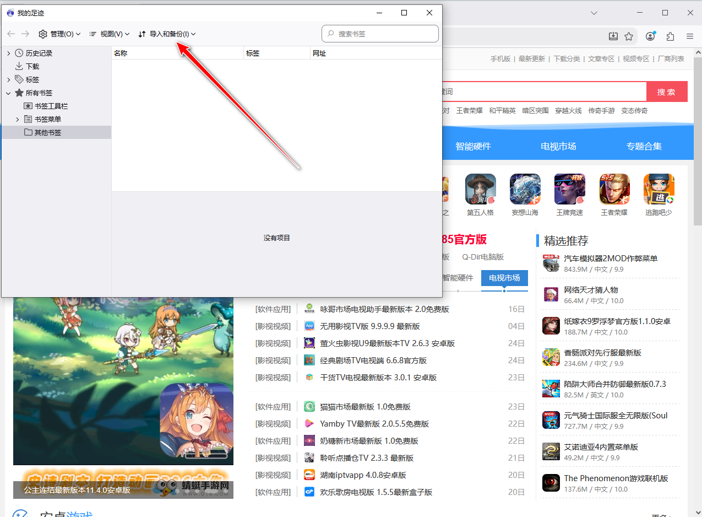Collapse the 所有书签 tree node
The height and width of the screenshot is (517, 702).
pos(9,93)
